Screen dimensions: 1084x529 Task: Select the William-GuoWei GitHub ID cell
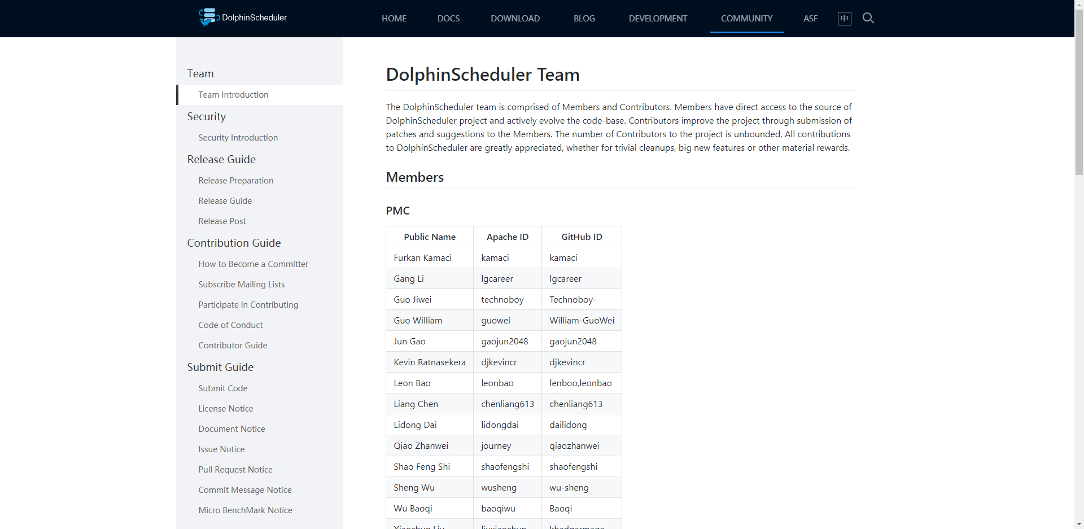[x=582, y=321]
